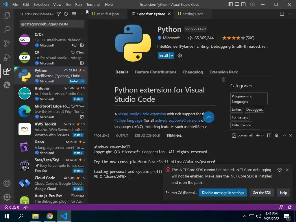Open Chrome from the Windows taskbar
296x222 pixels.
tap(50, 216)
